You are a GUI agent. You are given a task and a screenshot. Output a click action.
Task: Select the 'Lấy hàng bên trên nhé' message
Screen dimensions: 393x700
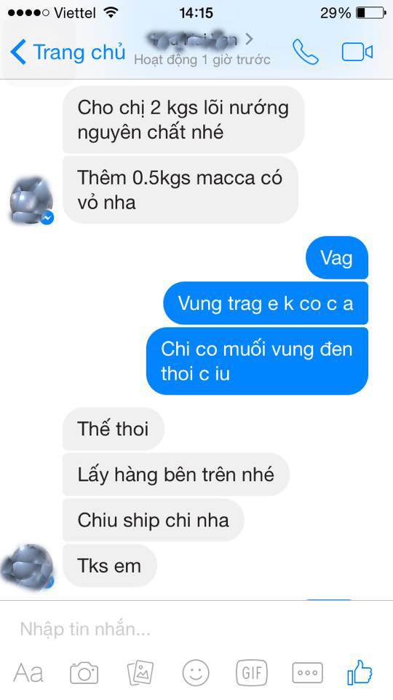[176, 475]
